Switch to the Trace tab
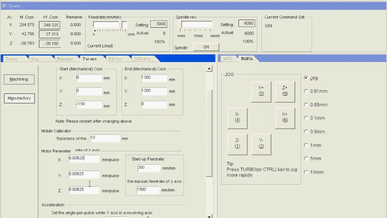 pyautogui.click(x=12, y=58)
